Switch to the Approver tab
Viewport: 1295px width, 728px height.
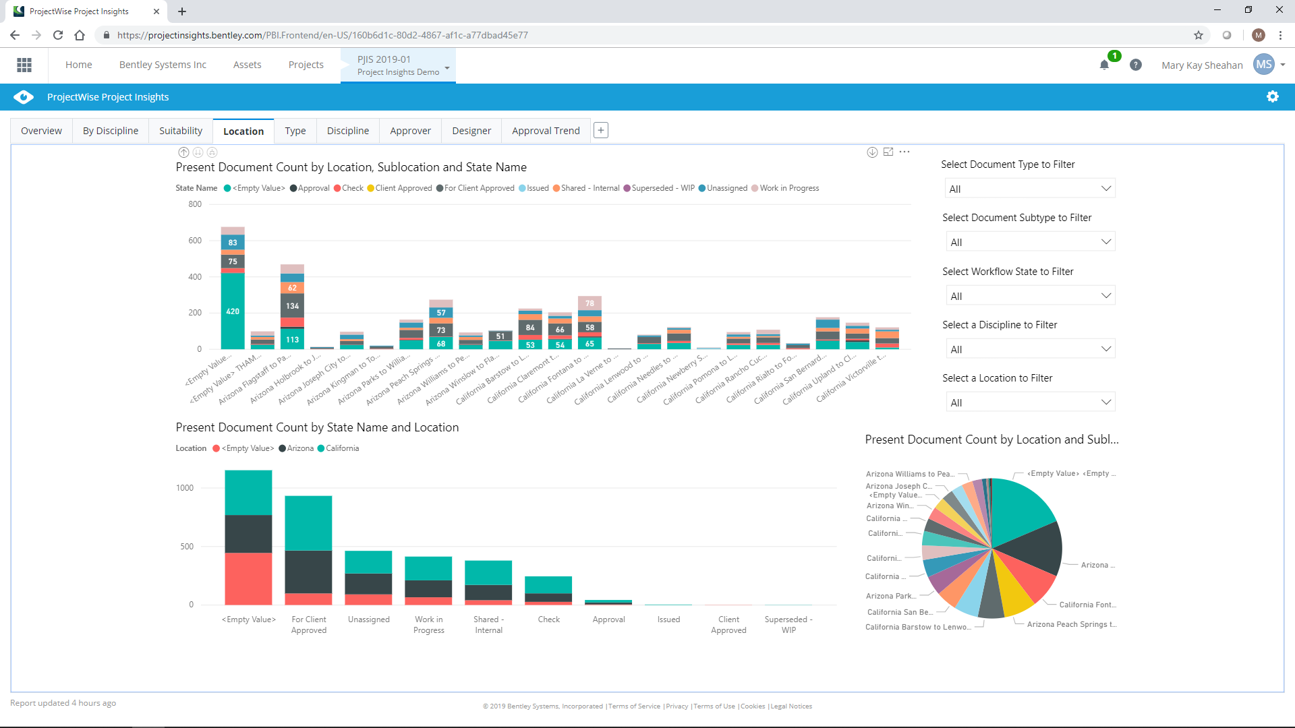point(410,131)
